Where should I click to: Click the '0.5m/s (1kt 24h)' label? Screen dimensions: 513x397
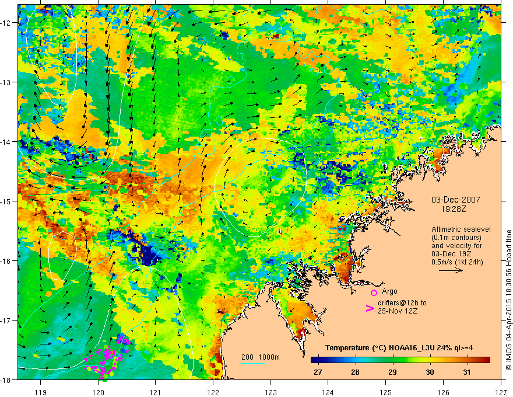(x=457, y=262)
